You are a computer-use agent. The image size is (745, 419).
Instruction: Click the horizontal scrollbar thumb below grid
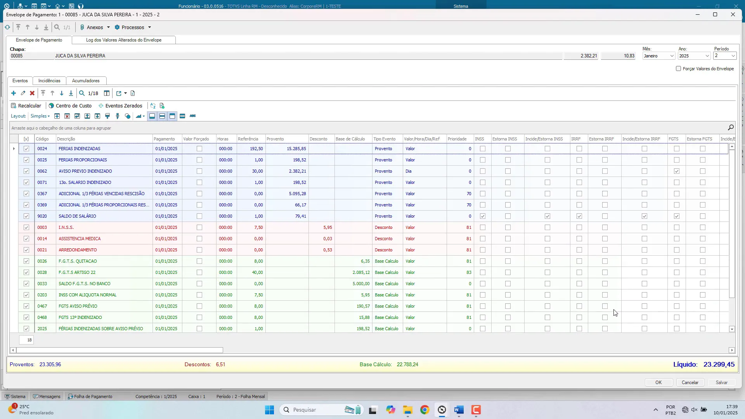pyautogui.click(x=120, y=350)
